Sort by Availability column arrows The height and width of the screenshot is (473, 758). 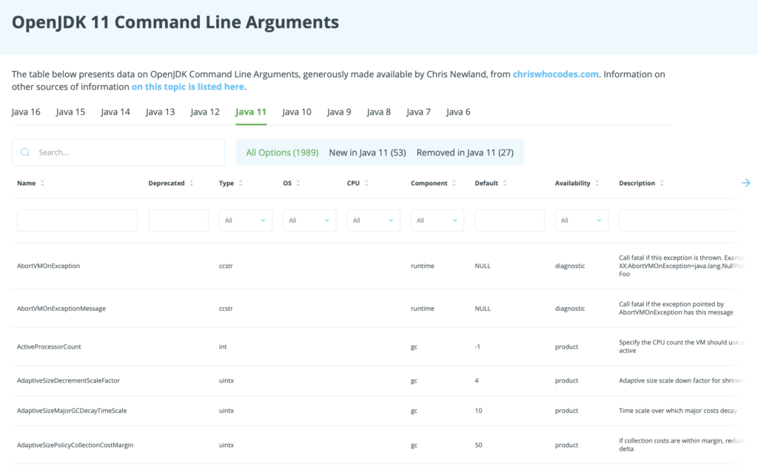point(597,184)
